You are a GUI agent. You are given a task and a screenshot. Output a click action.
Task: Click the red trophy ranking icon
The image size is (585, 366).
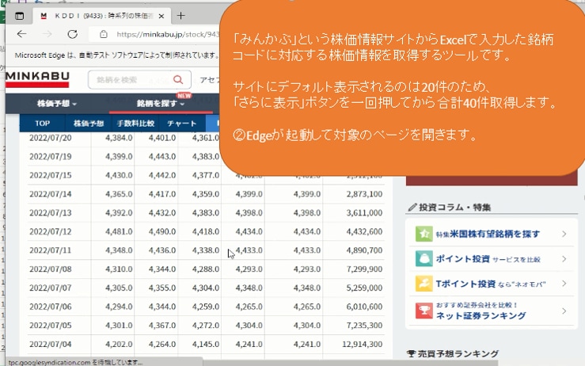(424, 311)
